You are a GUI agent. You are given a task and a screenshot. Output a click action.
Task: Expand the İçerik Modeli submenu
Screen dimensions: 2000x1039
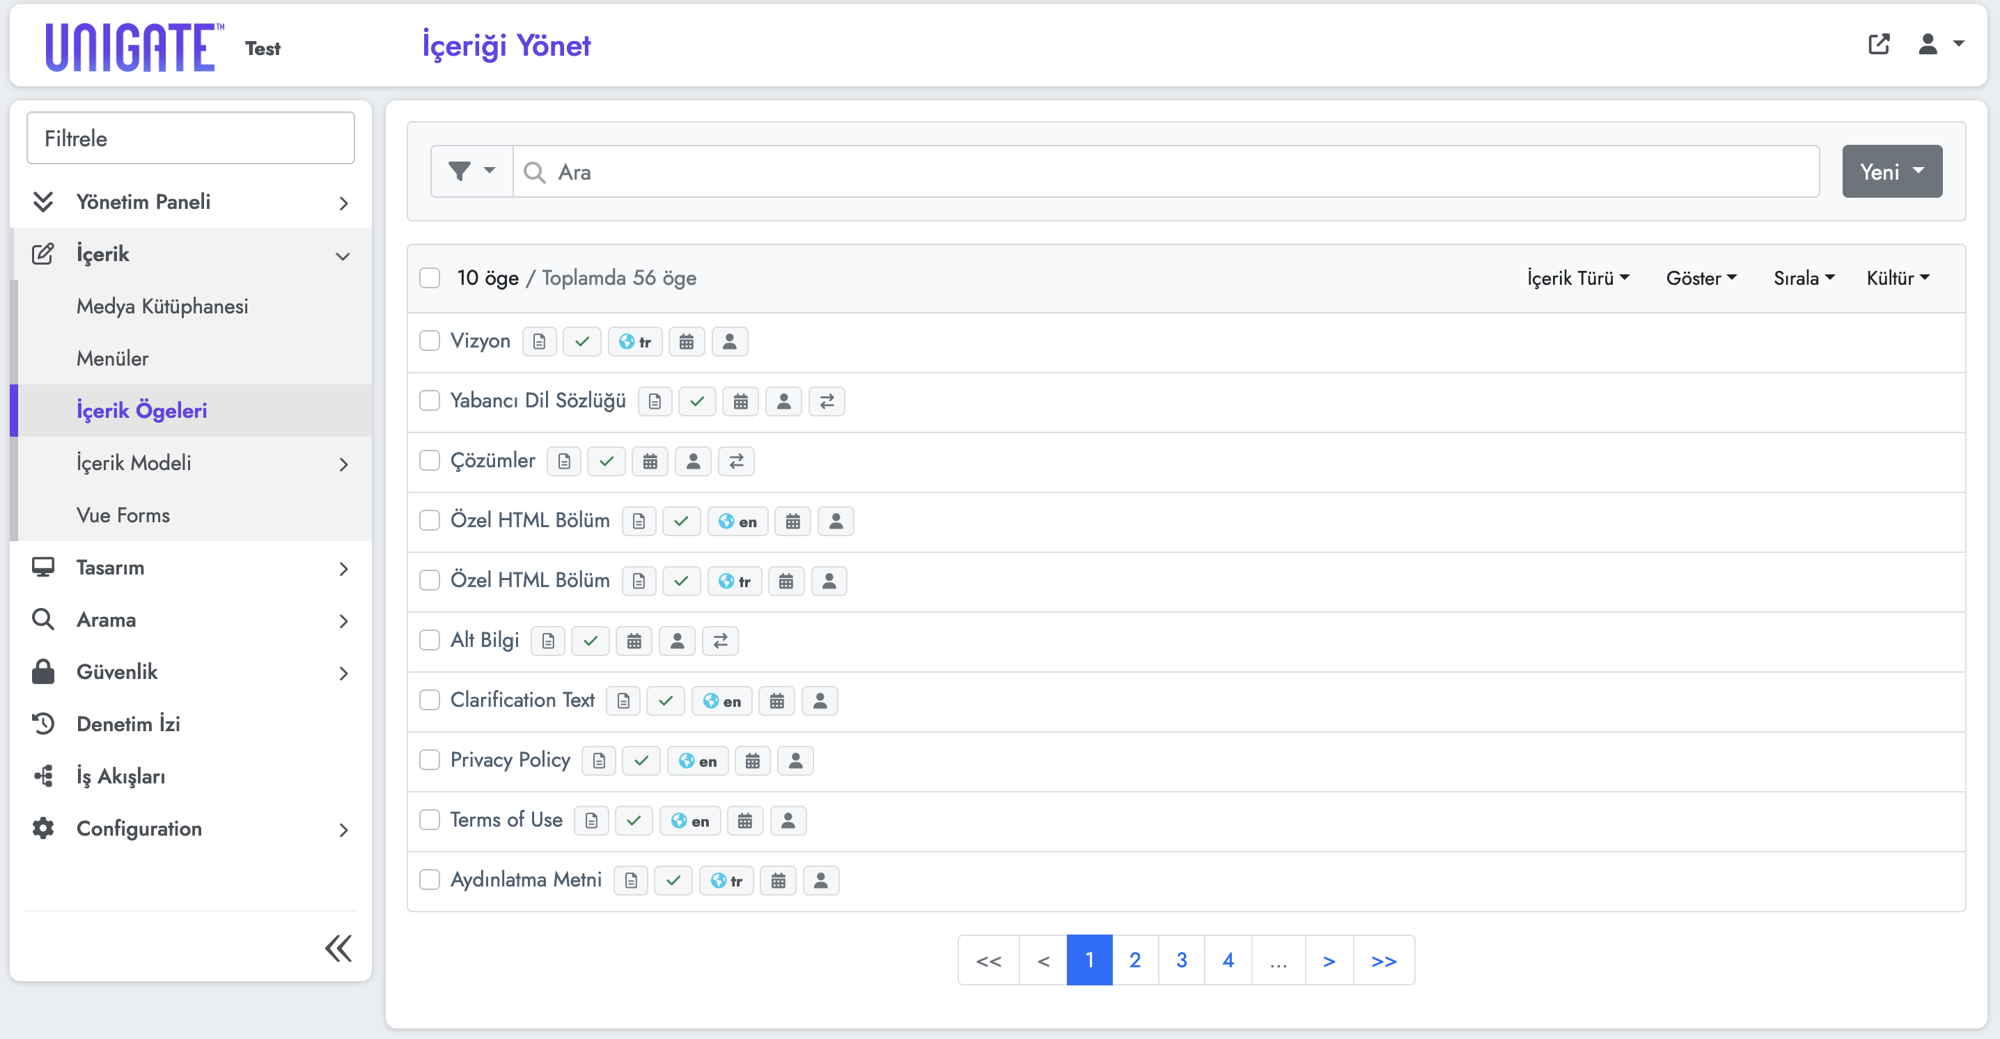190,463
